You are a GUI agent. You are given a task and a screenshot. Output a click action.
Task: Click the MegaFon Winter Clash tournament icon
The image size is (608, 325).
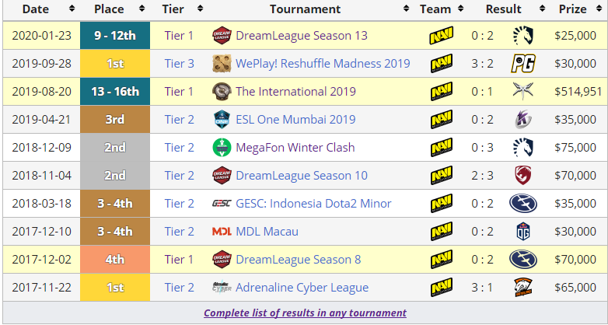[222, 148]
